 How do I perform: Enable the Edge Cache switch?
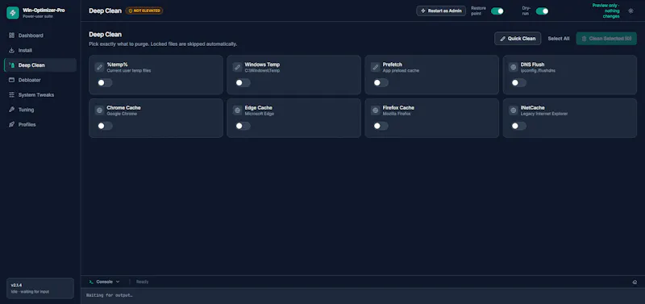[x=243, y=126]
